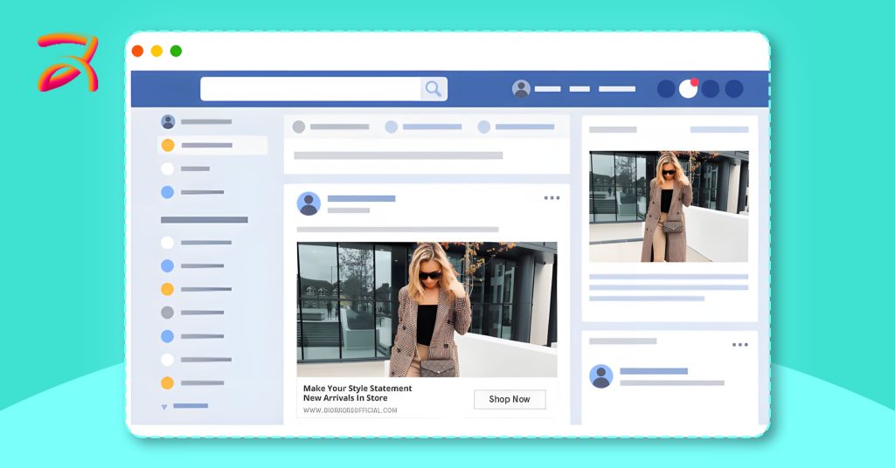Click dark blue circle left of notifications icon

click(x=665, y=89)
